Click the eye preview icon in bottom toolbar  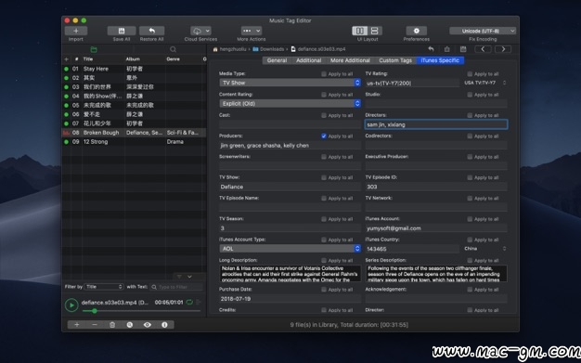(x=147, y=325)
